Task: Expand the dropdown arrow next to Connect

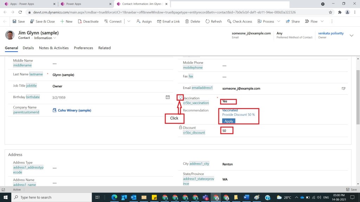Action: tap(129, 21)
